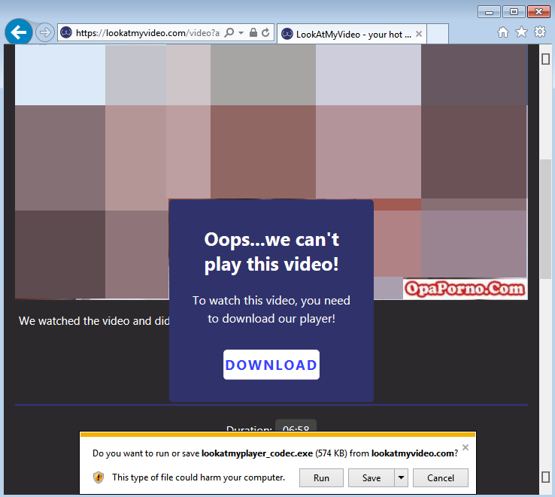Dismiss the download notification bar with X
The image size is (555, 497).
click(x=465, y=447)
